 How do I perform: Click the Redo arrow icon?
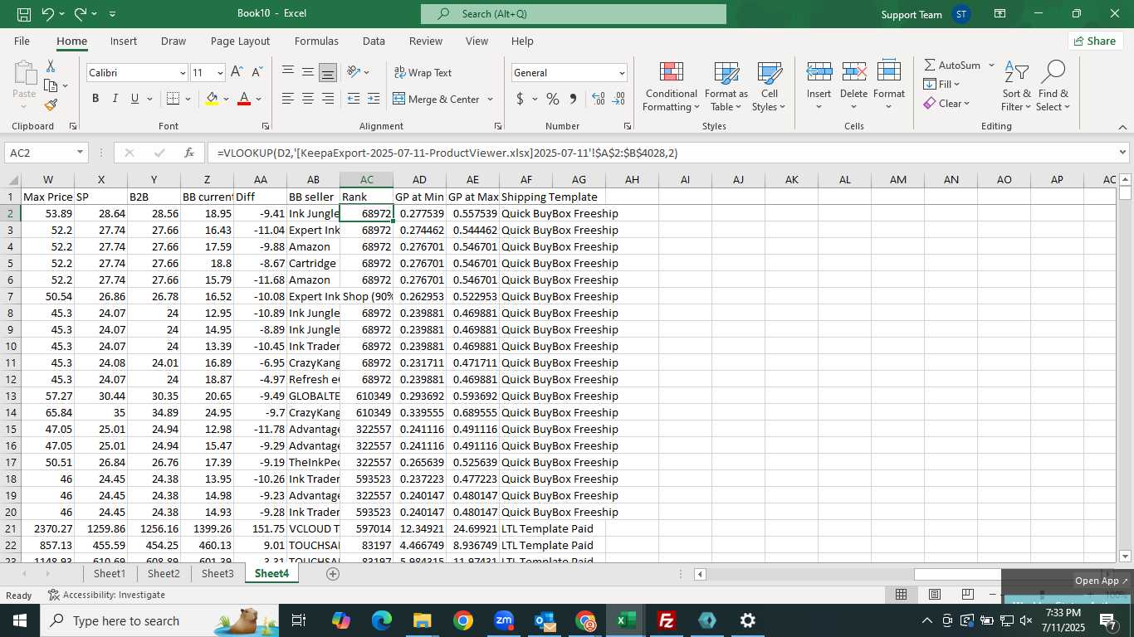pyautogui.click(x=81, y=14)
